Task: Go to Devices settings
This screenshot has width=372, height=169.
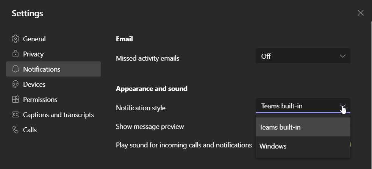Action: (53, 84)
